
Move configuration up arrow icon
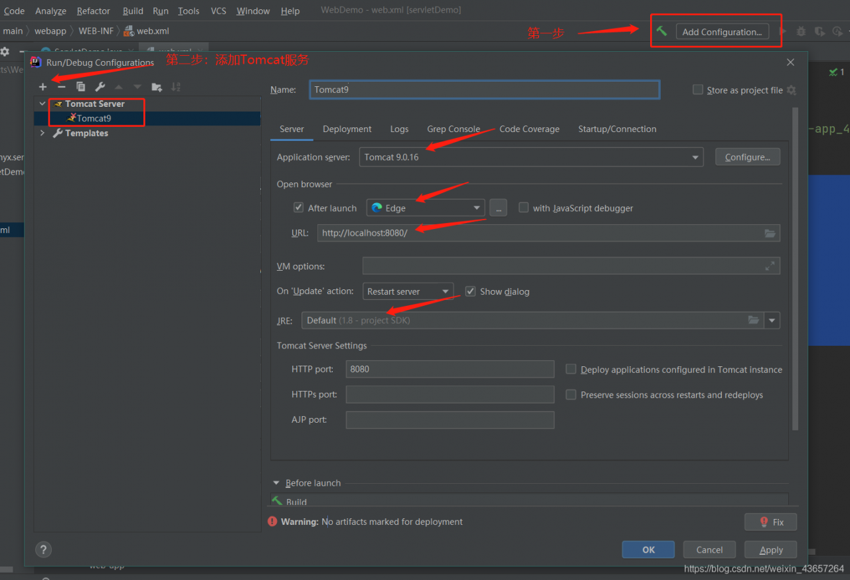(119, 87)
